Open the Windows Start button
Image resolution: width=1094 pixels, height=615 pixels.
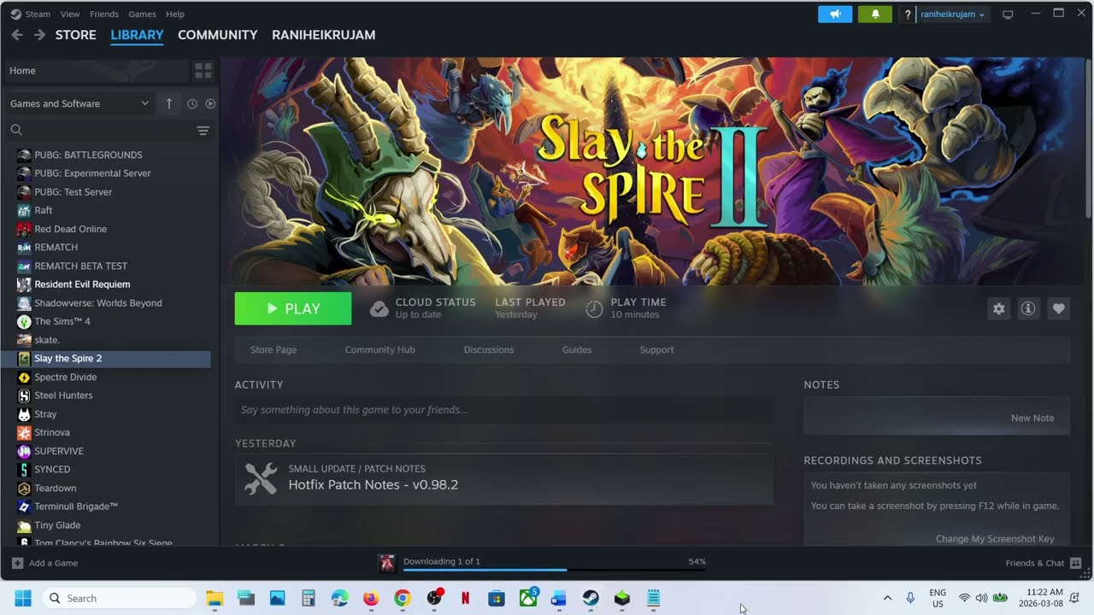(x=22, y=598)
